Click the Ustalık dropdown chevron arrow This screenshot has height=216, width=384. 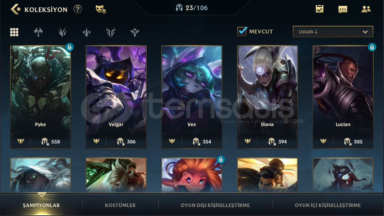[365, 32]
